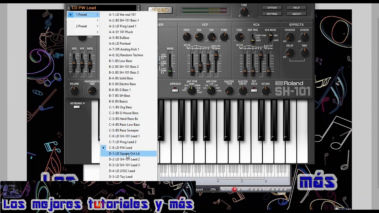Choose preset A-3: LD Prog Lead 1

[129, 26]
